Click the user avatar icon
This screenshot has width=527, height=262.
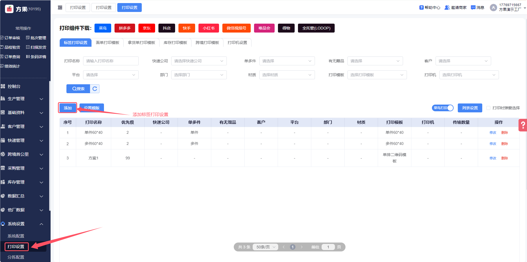[x=493, y=8]
